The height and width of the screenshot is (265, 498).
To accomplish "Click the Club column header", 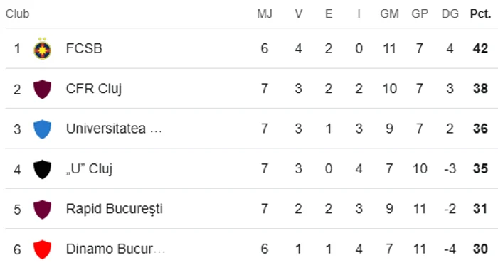I will [x=18, y=13].
